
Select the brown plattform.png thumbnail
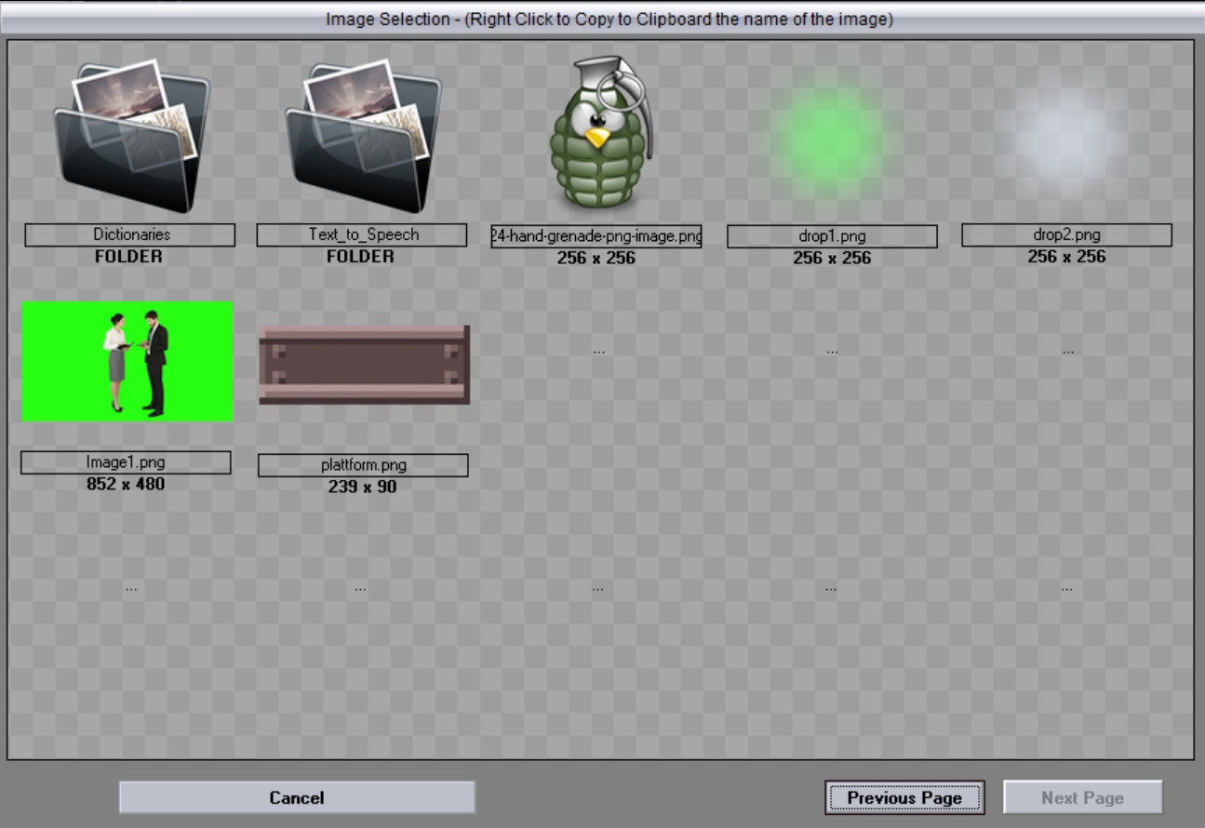coord(365,365)
